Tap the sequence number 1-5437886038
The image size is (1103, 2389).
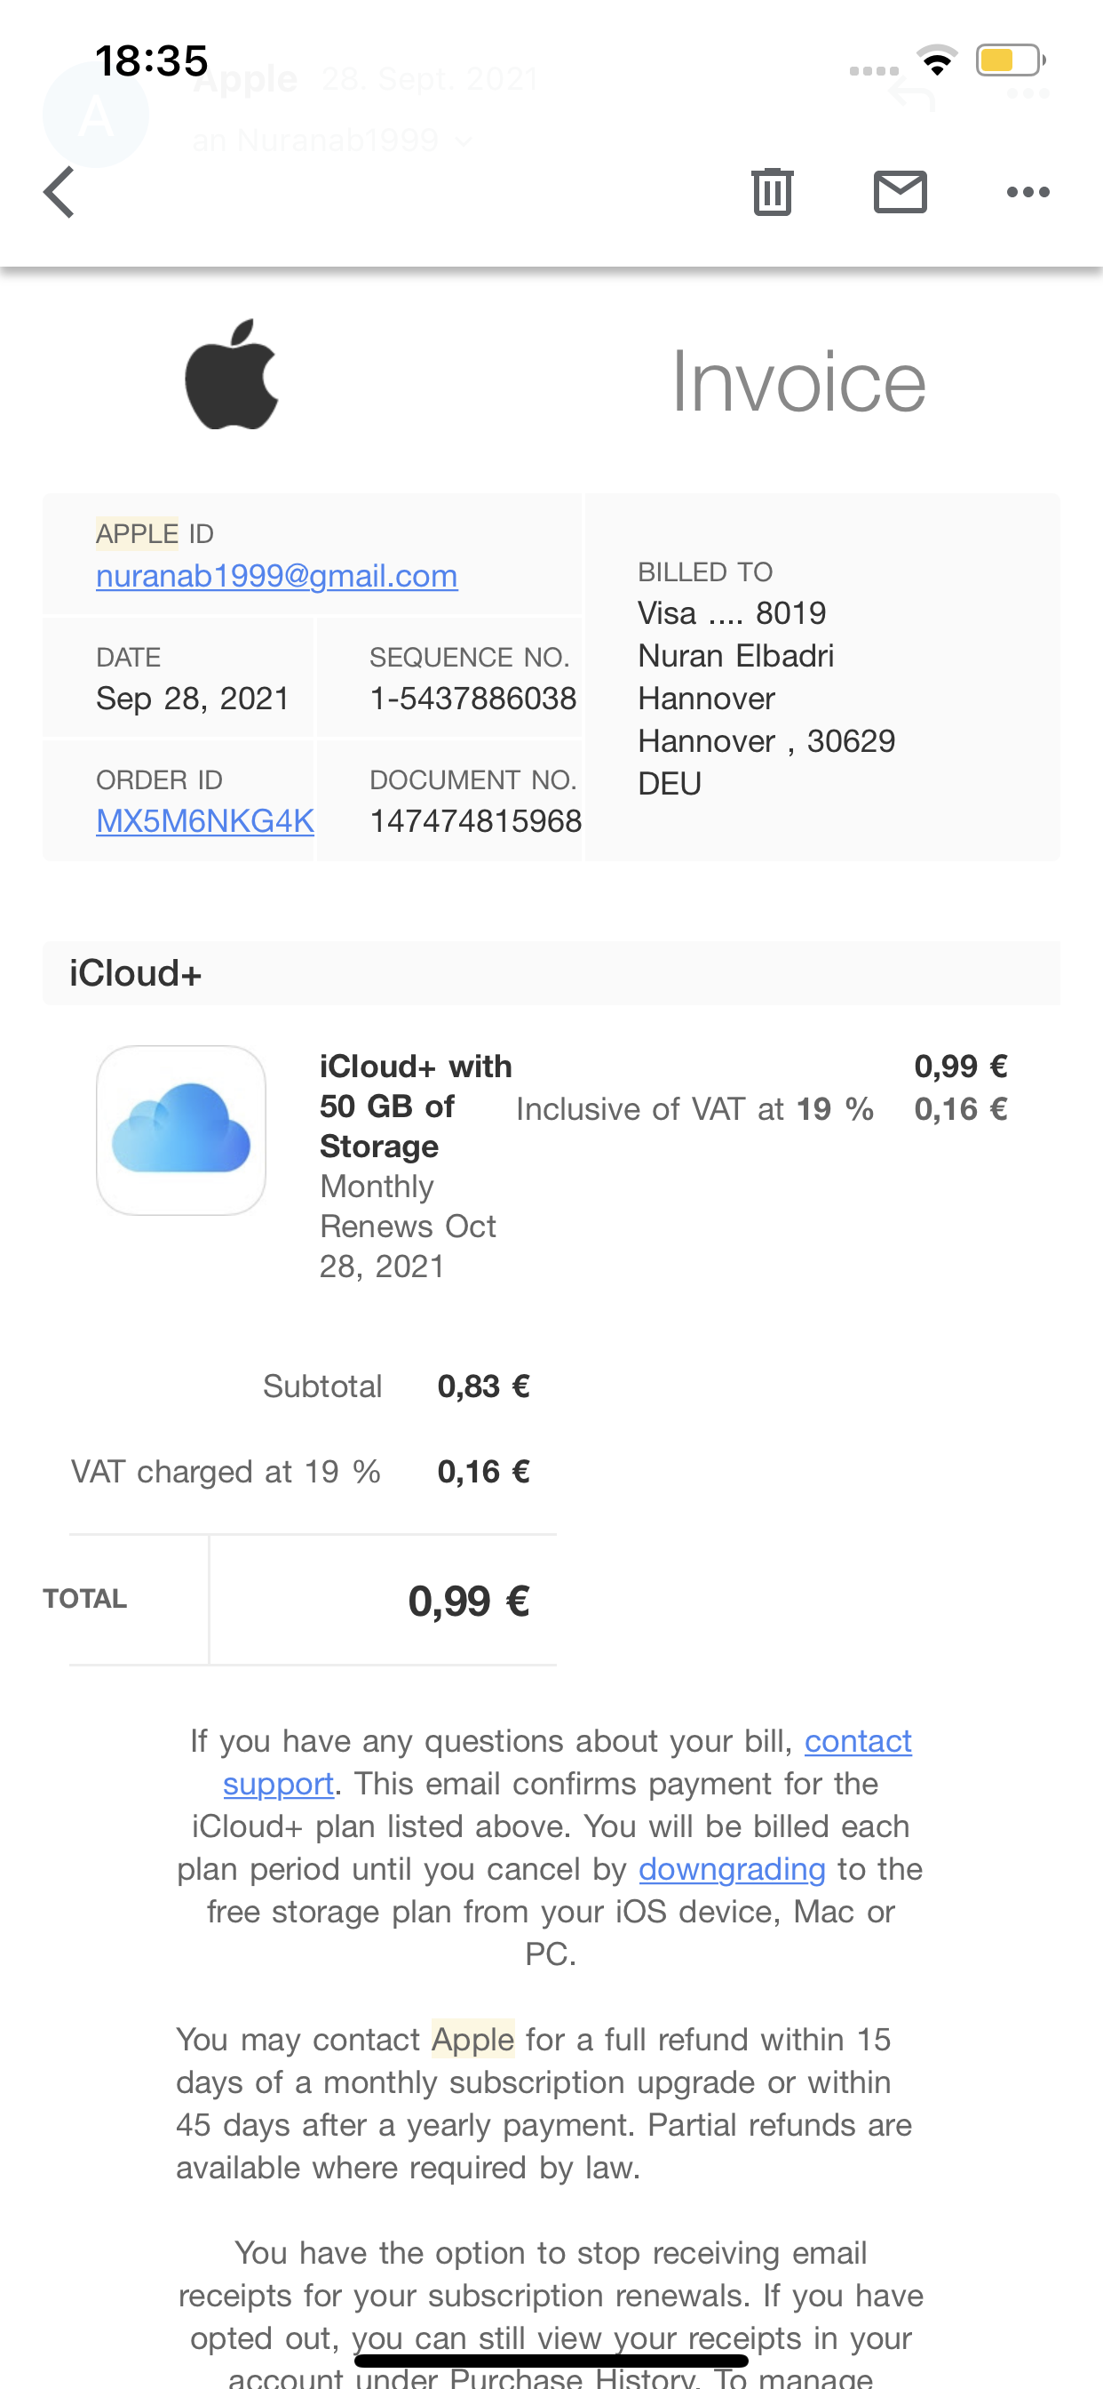coord(472,699)
